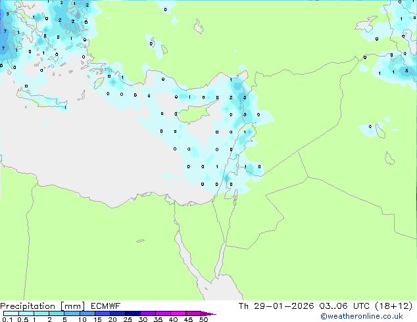Click the "50" legend scale value
Viewport: 417px width, 322px height.
click(203, 319)
